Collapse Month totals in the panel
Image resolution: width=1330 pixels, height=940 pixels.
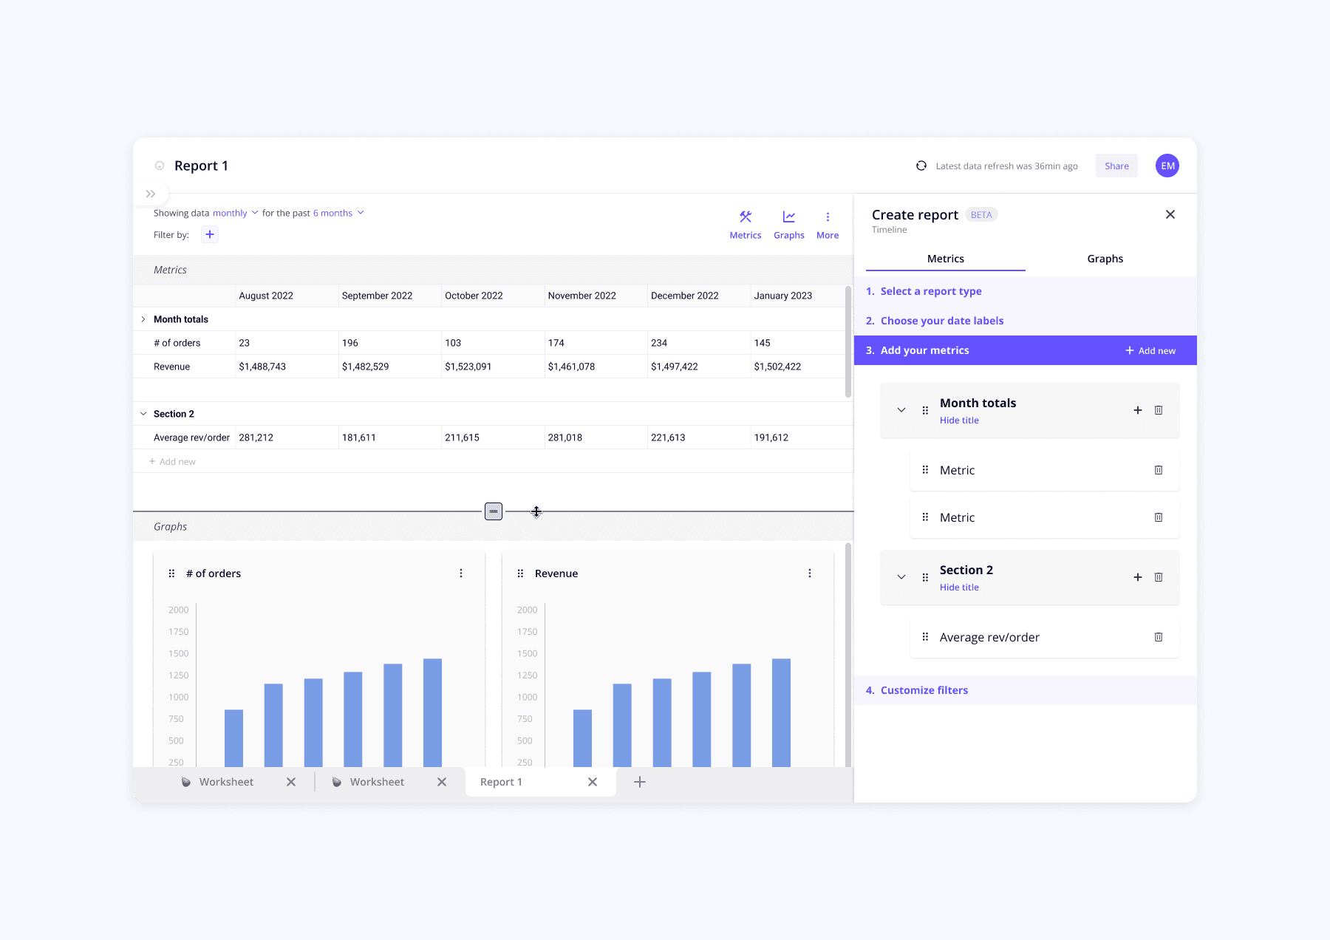[x=901, y=410]
